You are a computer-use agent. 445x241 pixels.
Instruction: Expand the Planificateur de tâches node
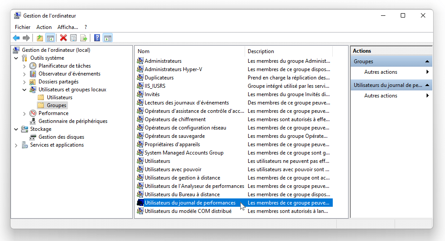(25, 66)
